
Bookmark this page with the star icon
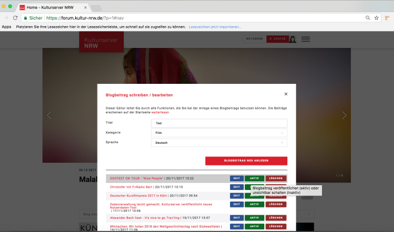click(x=376, y=18)
